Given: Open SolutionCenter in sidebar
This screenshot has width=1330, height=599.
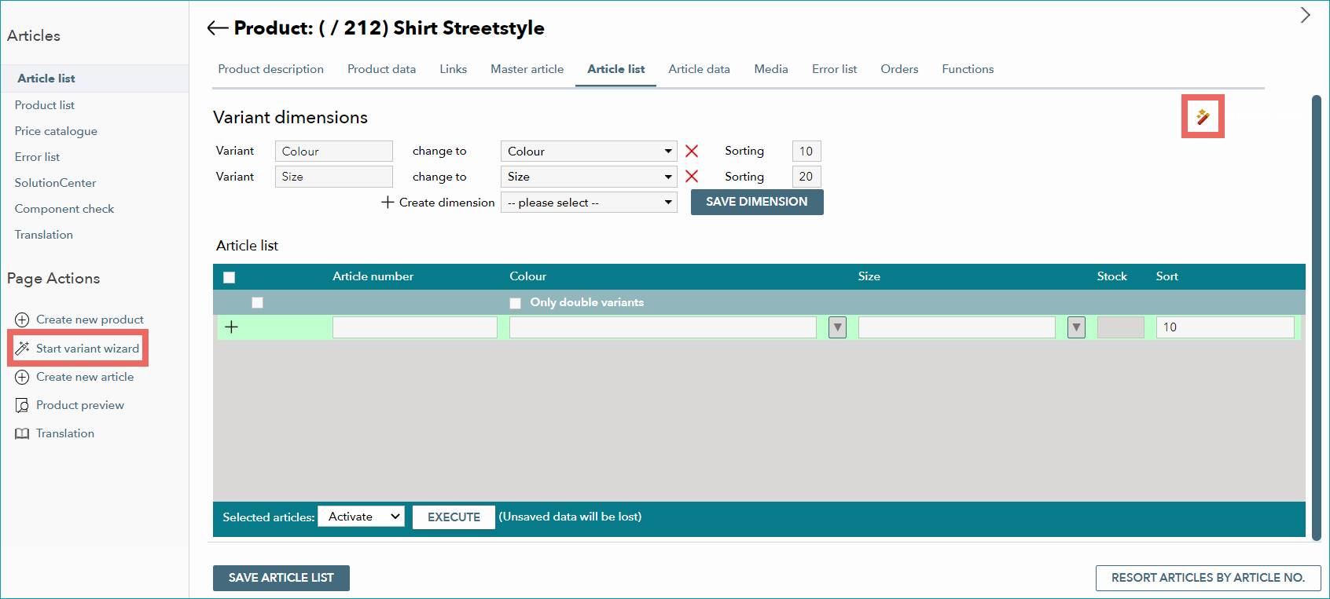Looking at the screenshot, I should [55, 183].
